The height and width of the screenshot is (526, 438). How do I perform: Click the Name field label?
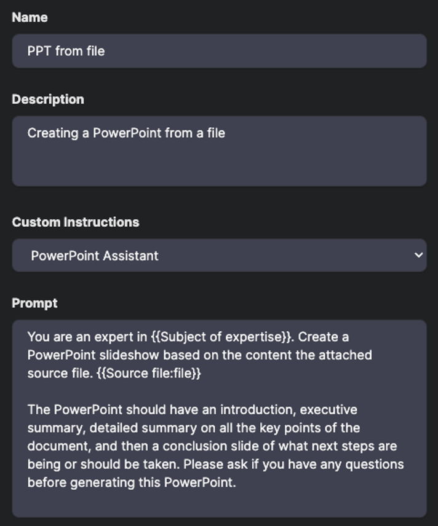coord(30,18)
